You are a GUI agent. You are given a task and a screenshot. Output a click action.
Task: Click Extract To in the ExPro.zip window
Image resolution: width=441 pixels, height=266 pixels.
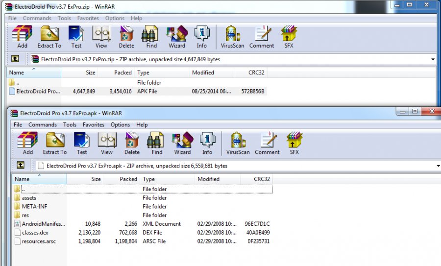click(x=49, y=37)
